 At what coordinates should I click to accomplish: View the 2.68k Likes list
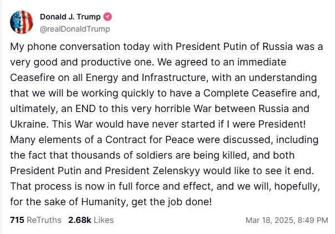tap(91, 220)
